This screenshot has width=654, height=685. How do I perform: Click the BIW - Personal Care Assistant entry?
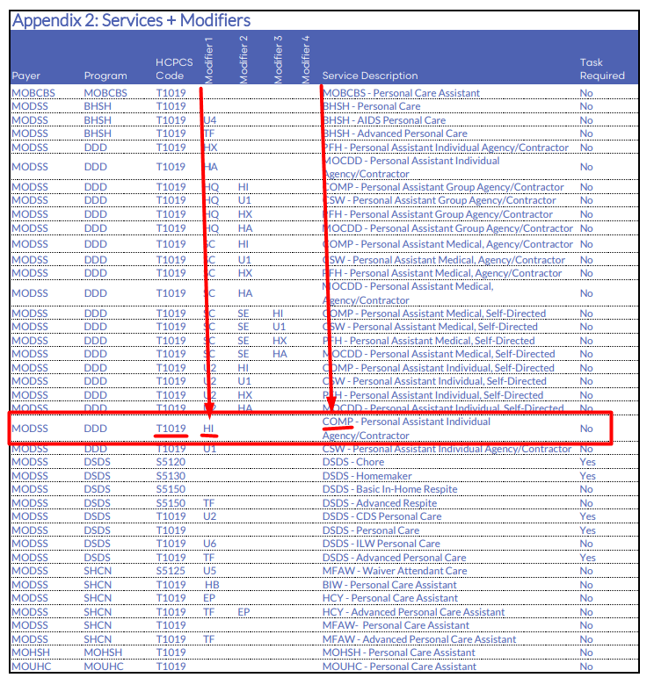coord(389,585)
